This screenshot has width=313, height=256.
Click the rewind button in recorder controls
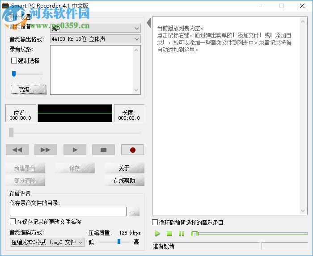pos(17,150)
